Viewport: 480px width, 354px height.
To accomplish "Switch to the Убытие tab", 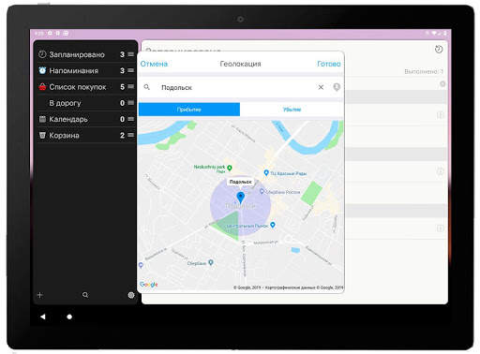I will coord(292,110).
